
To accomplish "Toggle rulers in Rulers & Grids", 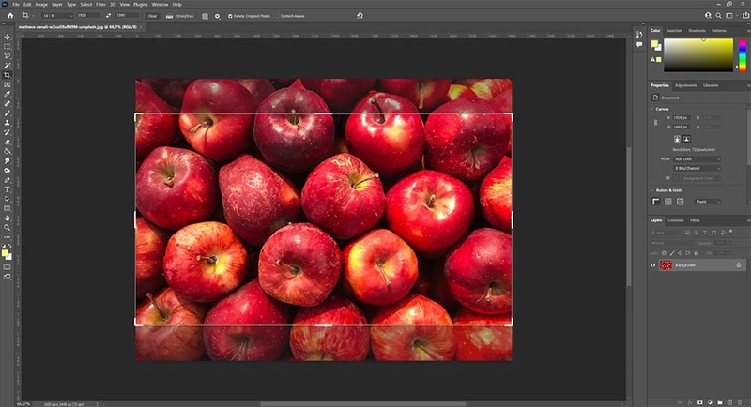I will coord(655,202).
